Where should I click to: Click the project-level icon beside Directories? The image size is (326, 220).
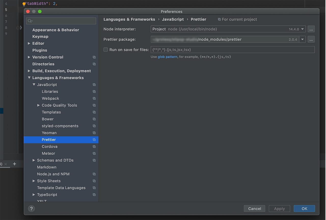94,64
